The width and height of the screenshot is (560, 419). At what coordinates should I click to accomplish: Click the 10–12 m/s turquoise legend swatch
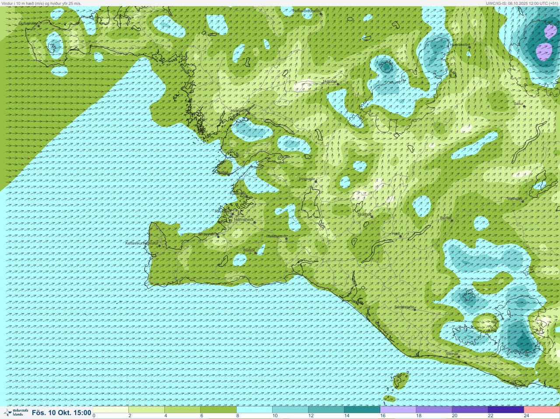(x=290, y=410)
